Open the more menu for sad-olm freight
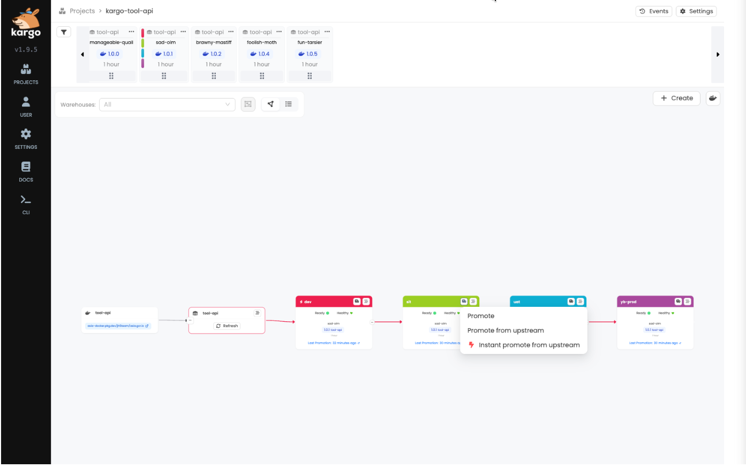This screenshot has width=746, height=468. (183, 32)
